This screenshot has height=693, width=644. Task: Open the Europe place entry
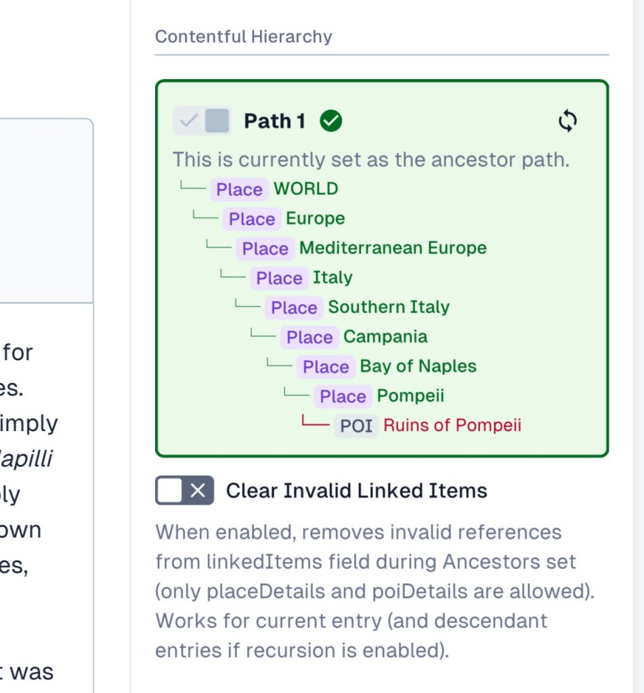pyautogui.click(x=315, y=219)
